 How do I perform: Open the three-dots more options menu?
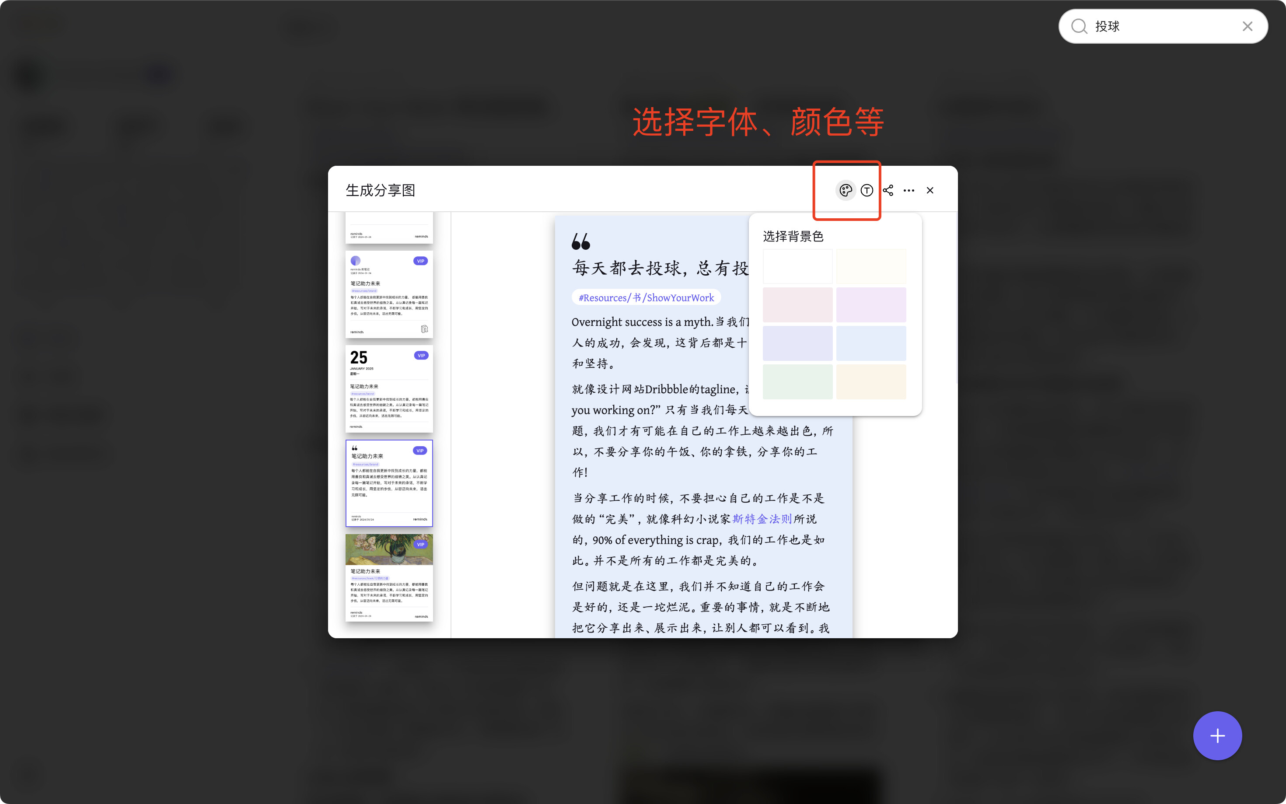pyautogui.click(x=909, y=190)
